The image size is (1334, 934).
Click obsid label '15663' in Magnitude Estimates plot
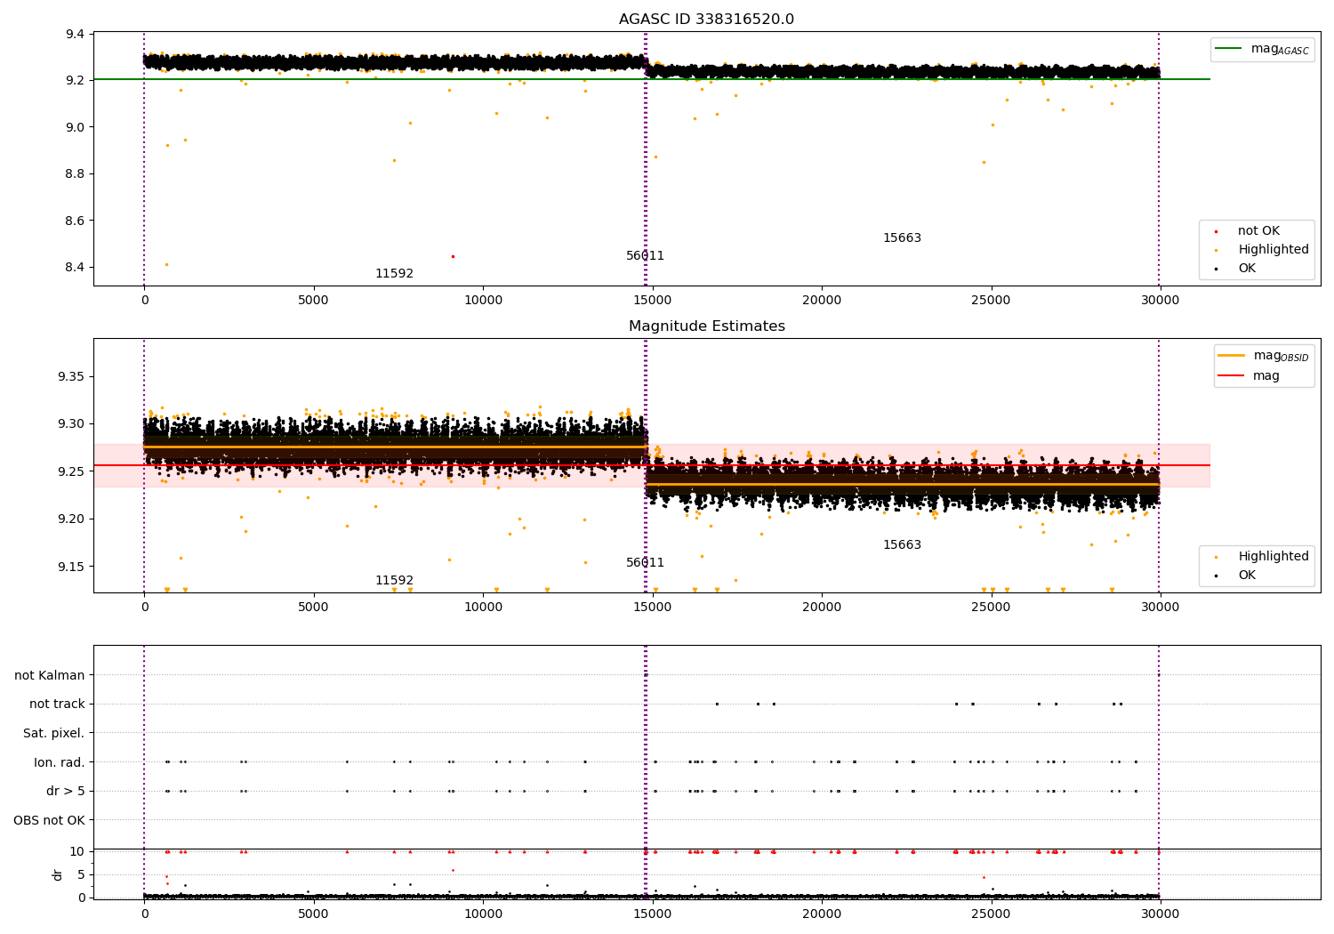click(x=902, y=545)
